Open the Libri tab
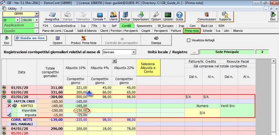Image resolution: width=279 pixels, height=135 pixels. 227,31
